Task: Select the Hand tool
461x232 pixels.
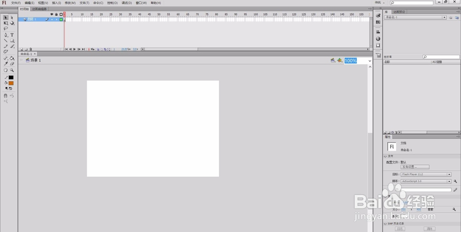Action: (x=6, y=70)
